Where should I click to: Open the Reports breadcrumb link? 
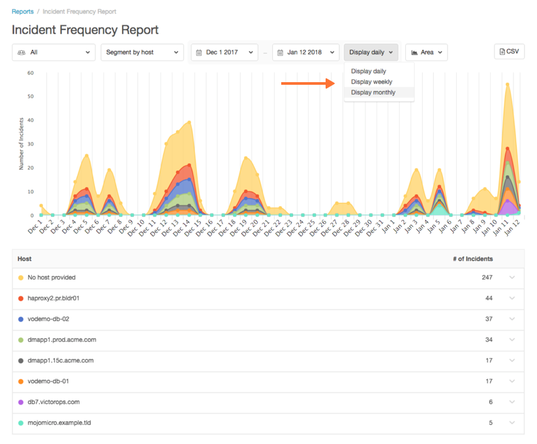click(x=22, y=11)
